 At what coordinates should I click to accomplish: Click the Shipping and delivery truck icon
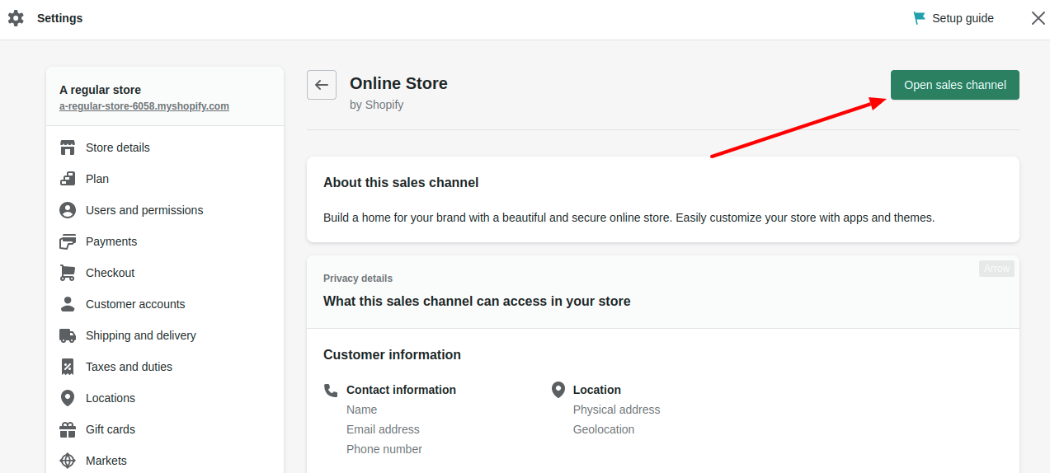coord(68,335)
